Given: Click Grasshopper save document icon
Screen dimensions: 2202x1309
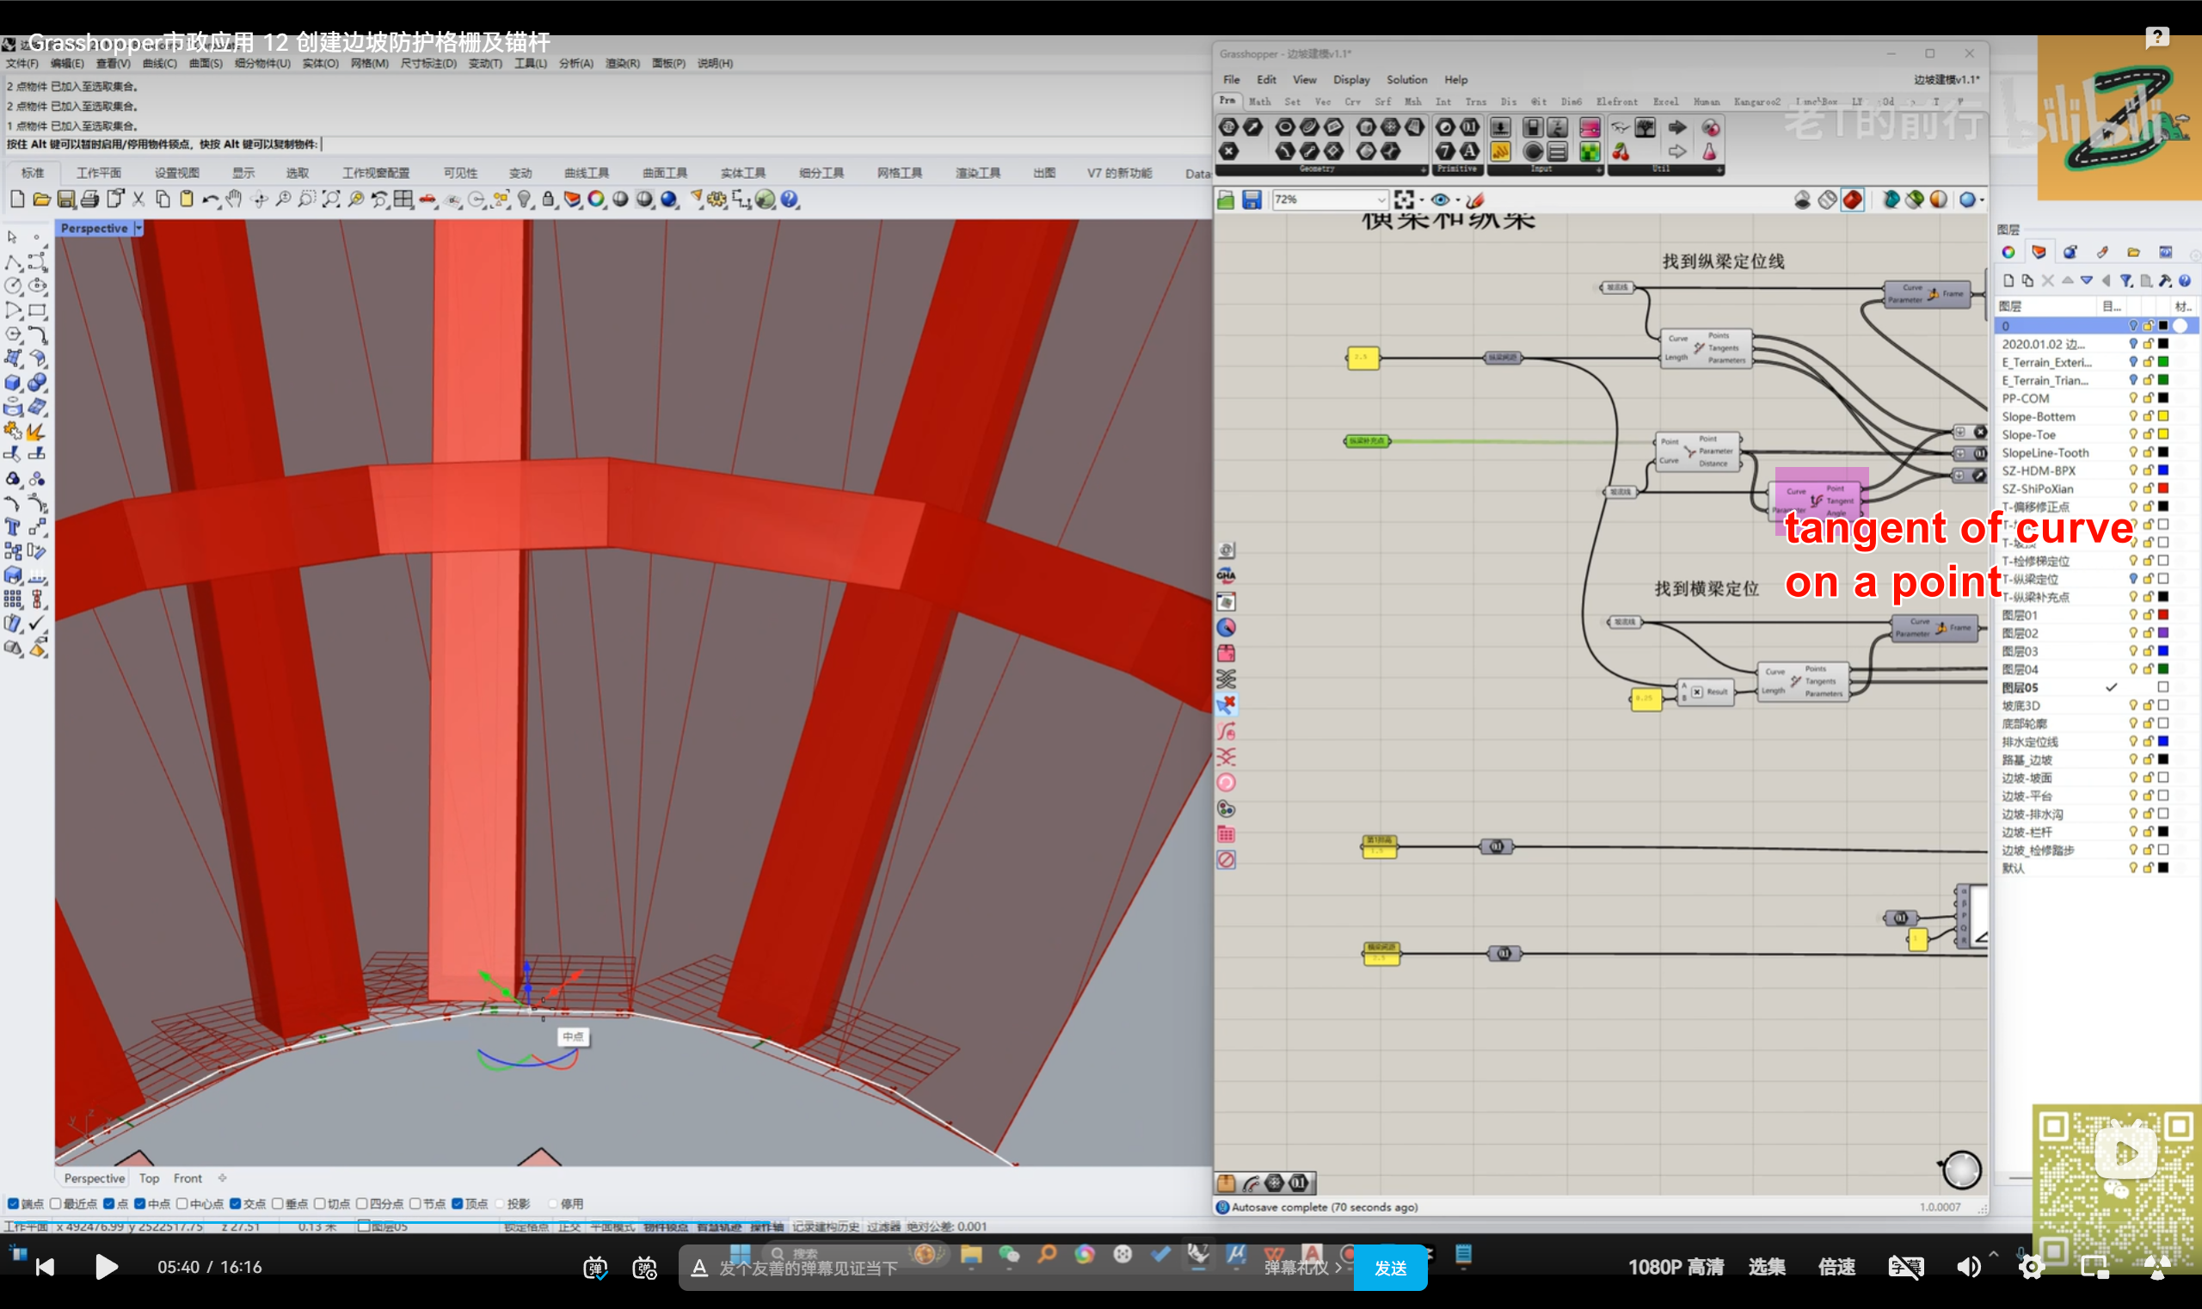Looking at the screenshot, I should [1251, 200].
